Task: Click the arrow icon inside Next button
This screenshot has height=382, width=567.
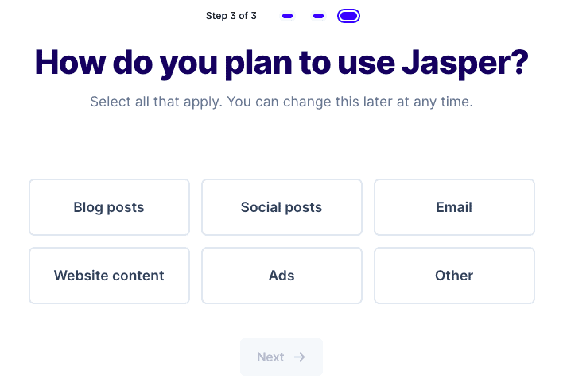Action: coord(300,357)
